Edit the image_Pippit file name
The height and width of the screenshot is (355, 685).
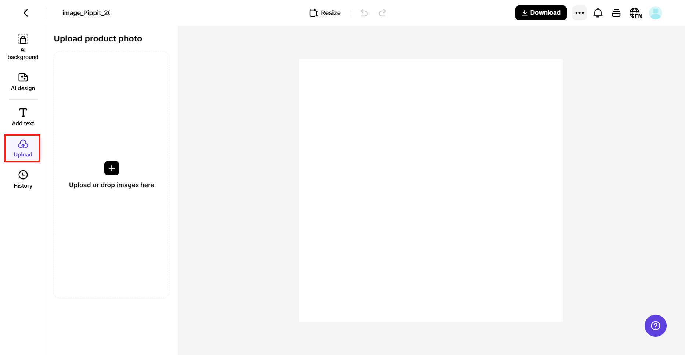pyautogui.click(x=86, y=13)
